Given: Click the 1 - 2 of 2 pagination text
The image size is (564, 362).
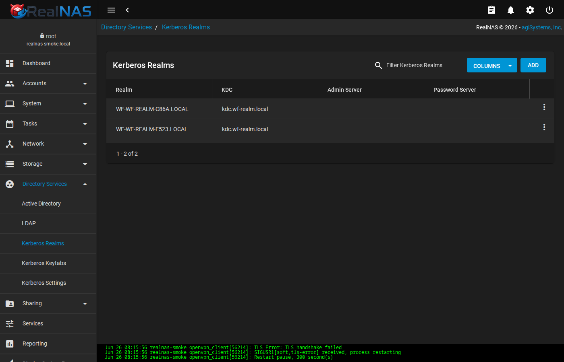Looking at the screenshot, I should (x=127, y=154).
